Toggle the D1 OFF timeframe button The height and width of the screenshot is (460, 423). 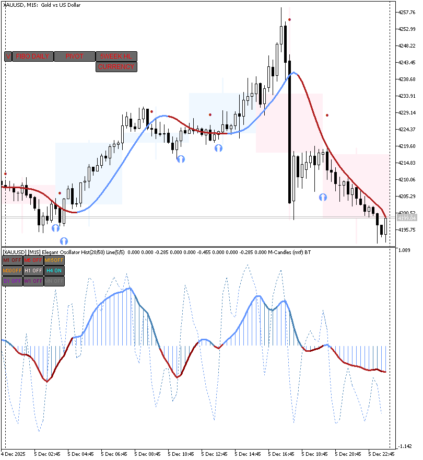tap(13, 281)
